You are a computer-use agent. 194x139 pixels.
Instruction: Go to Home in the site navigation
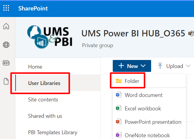point(35,67)
